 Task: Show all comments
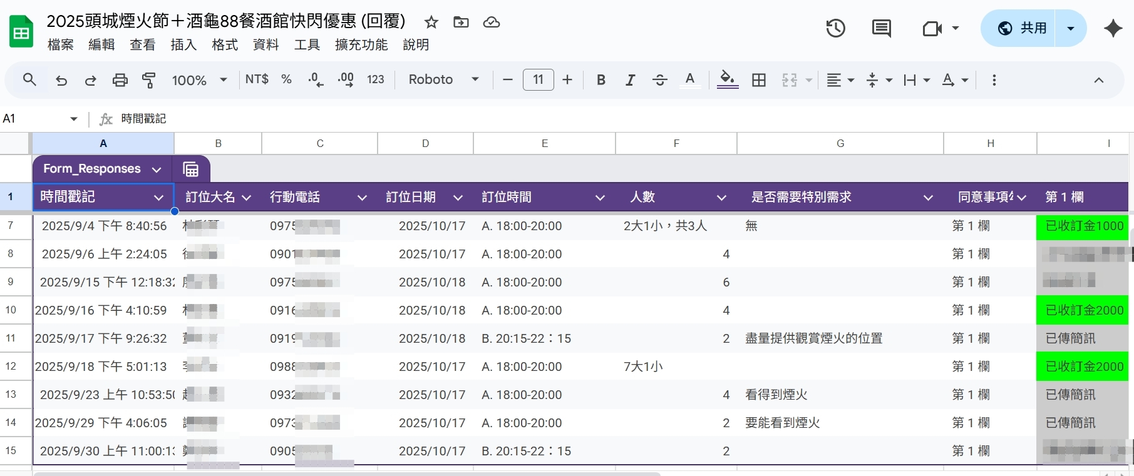click(882, 28)
